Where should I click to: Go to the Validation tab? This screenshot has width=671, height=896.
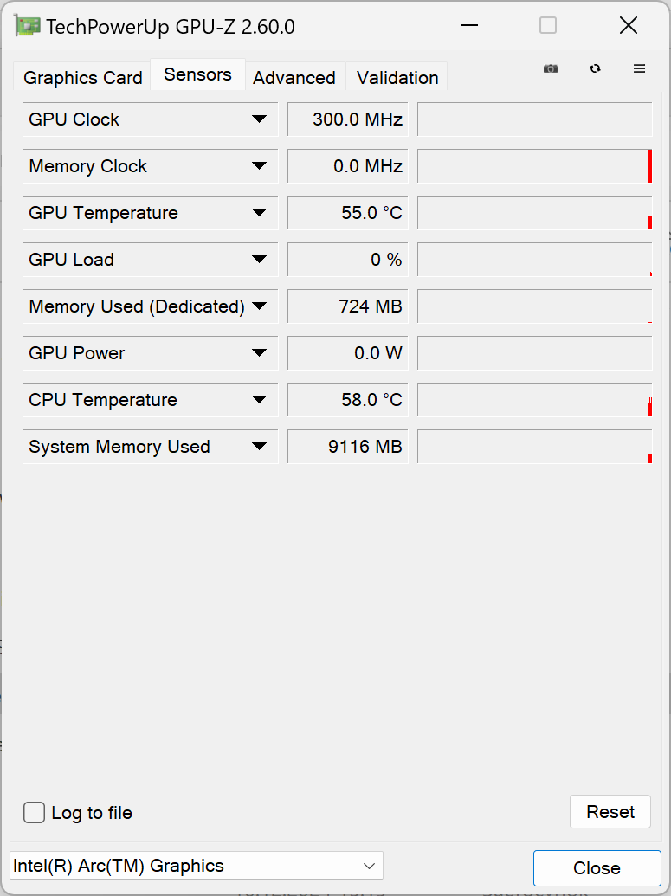tap(397, 78)
